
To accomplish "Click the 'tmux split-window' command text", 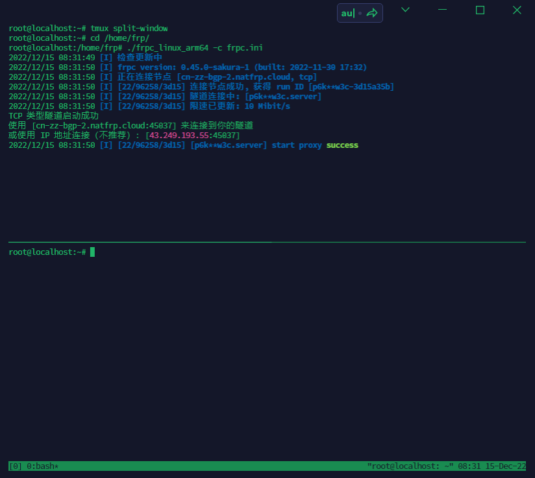I will [x=129, y=29].
